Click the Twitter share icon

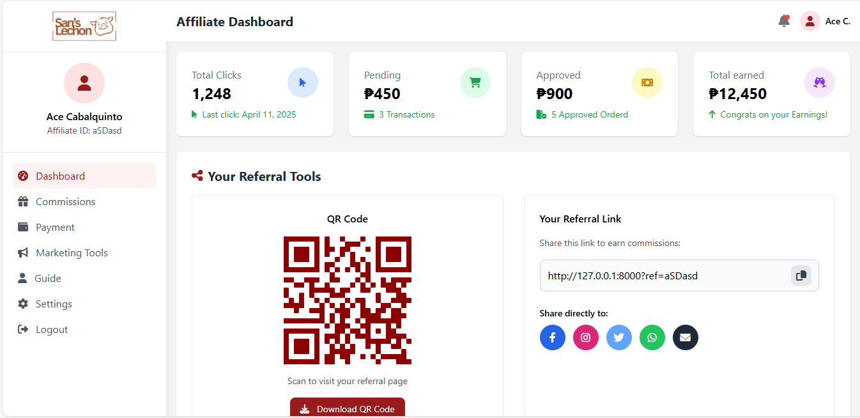coord(619,337)
